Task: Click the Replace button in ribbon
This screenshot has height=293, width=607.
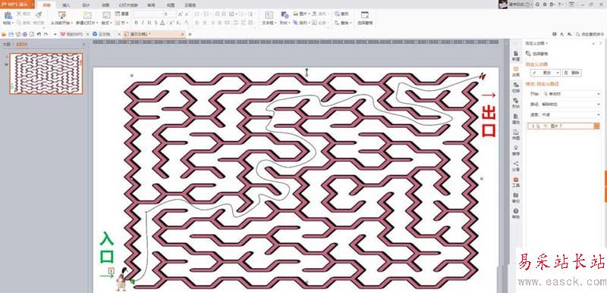Action: pos(343,23)
